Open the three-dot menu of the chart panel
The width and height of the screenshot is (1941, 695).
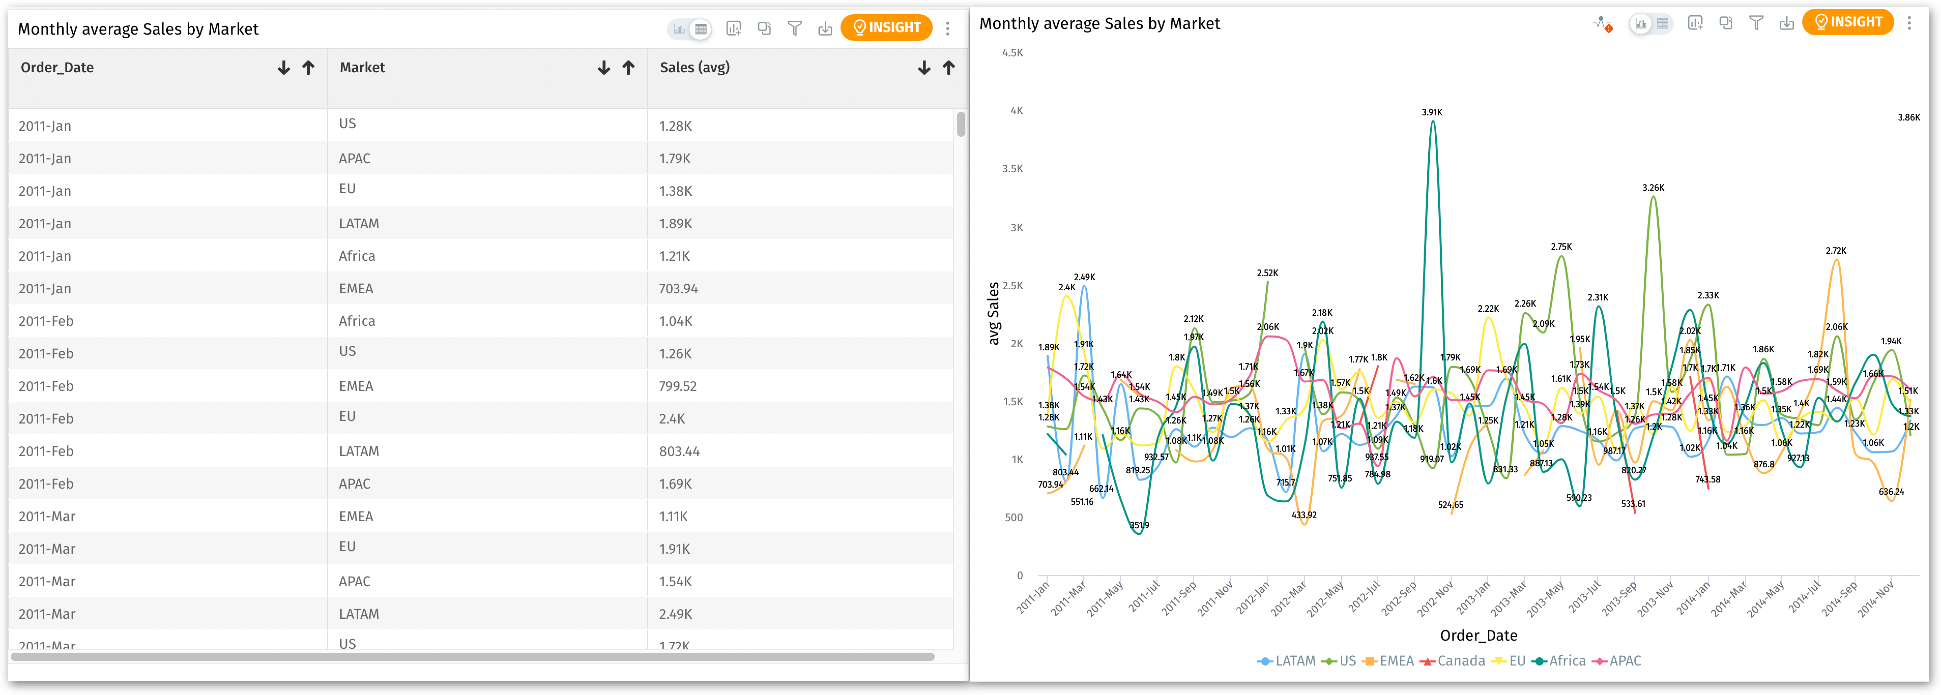(x=1909, y=23)
